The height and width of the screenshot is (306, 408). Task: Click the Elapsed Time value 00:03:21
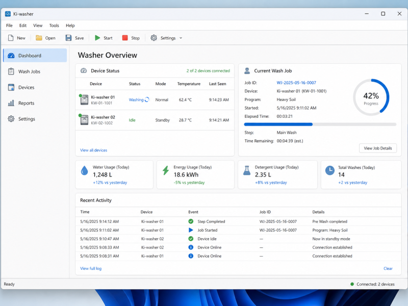point(285,116)
